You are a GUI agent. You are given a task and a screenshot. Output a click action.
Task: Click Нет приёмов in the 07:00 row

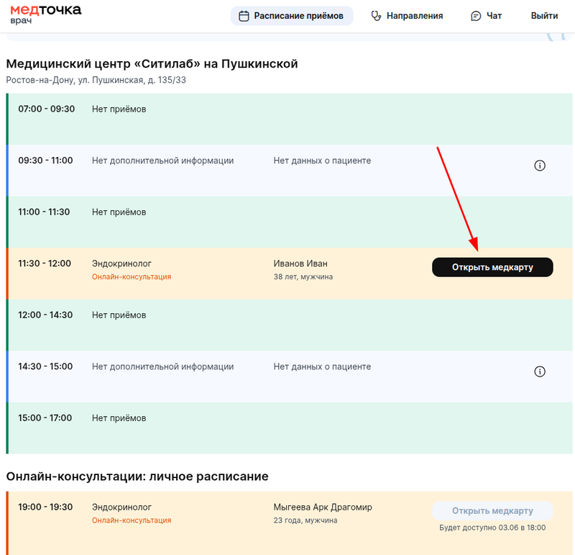pyautogui.click(x=119, y=109)
